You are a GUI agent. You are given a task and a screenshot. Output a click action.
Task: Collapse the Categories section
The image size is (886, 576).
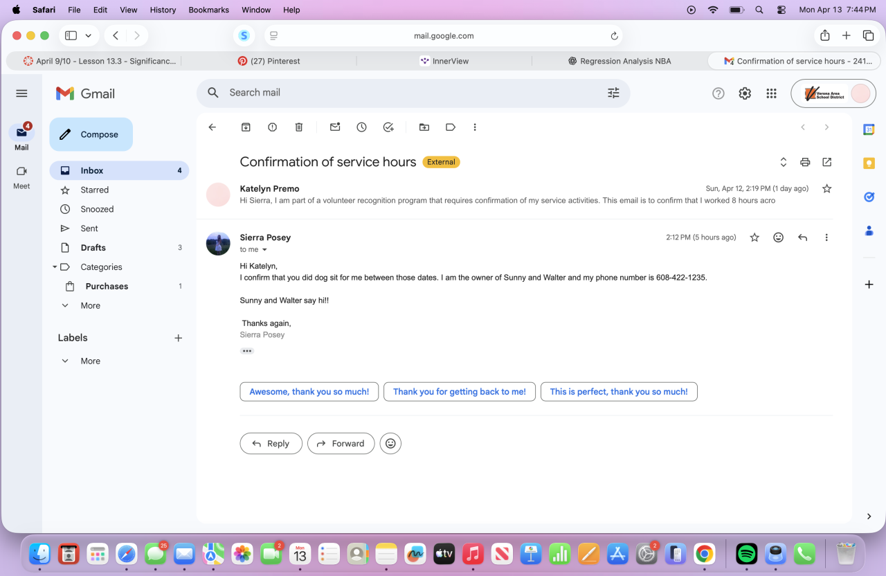(55, 267)
